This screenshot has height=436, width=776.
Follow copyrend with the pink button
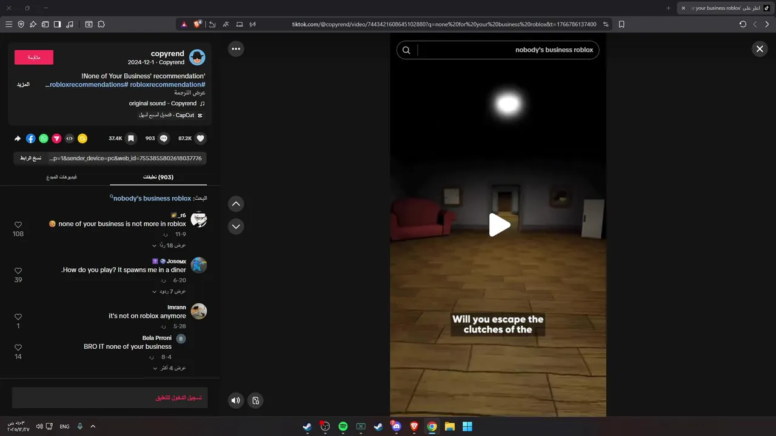pyautogui.click(x=34, y=57)
